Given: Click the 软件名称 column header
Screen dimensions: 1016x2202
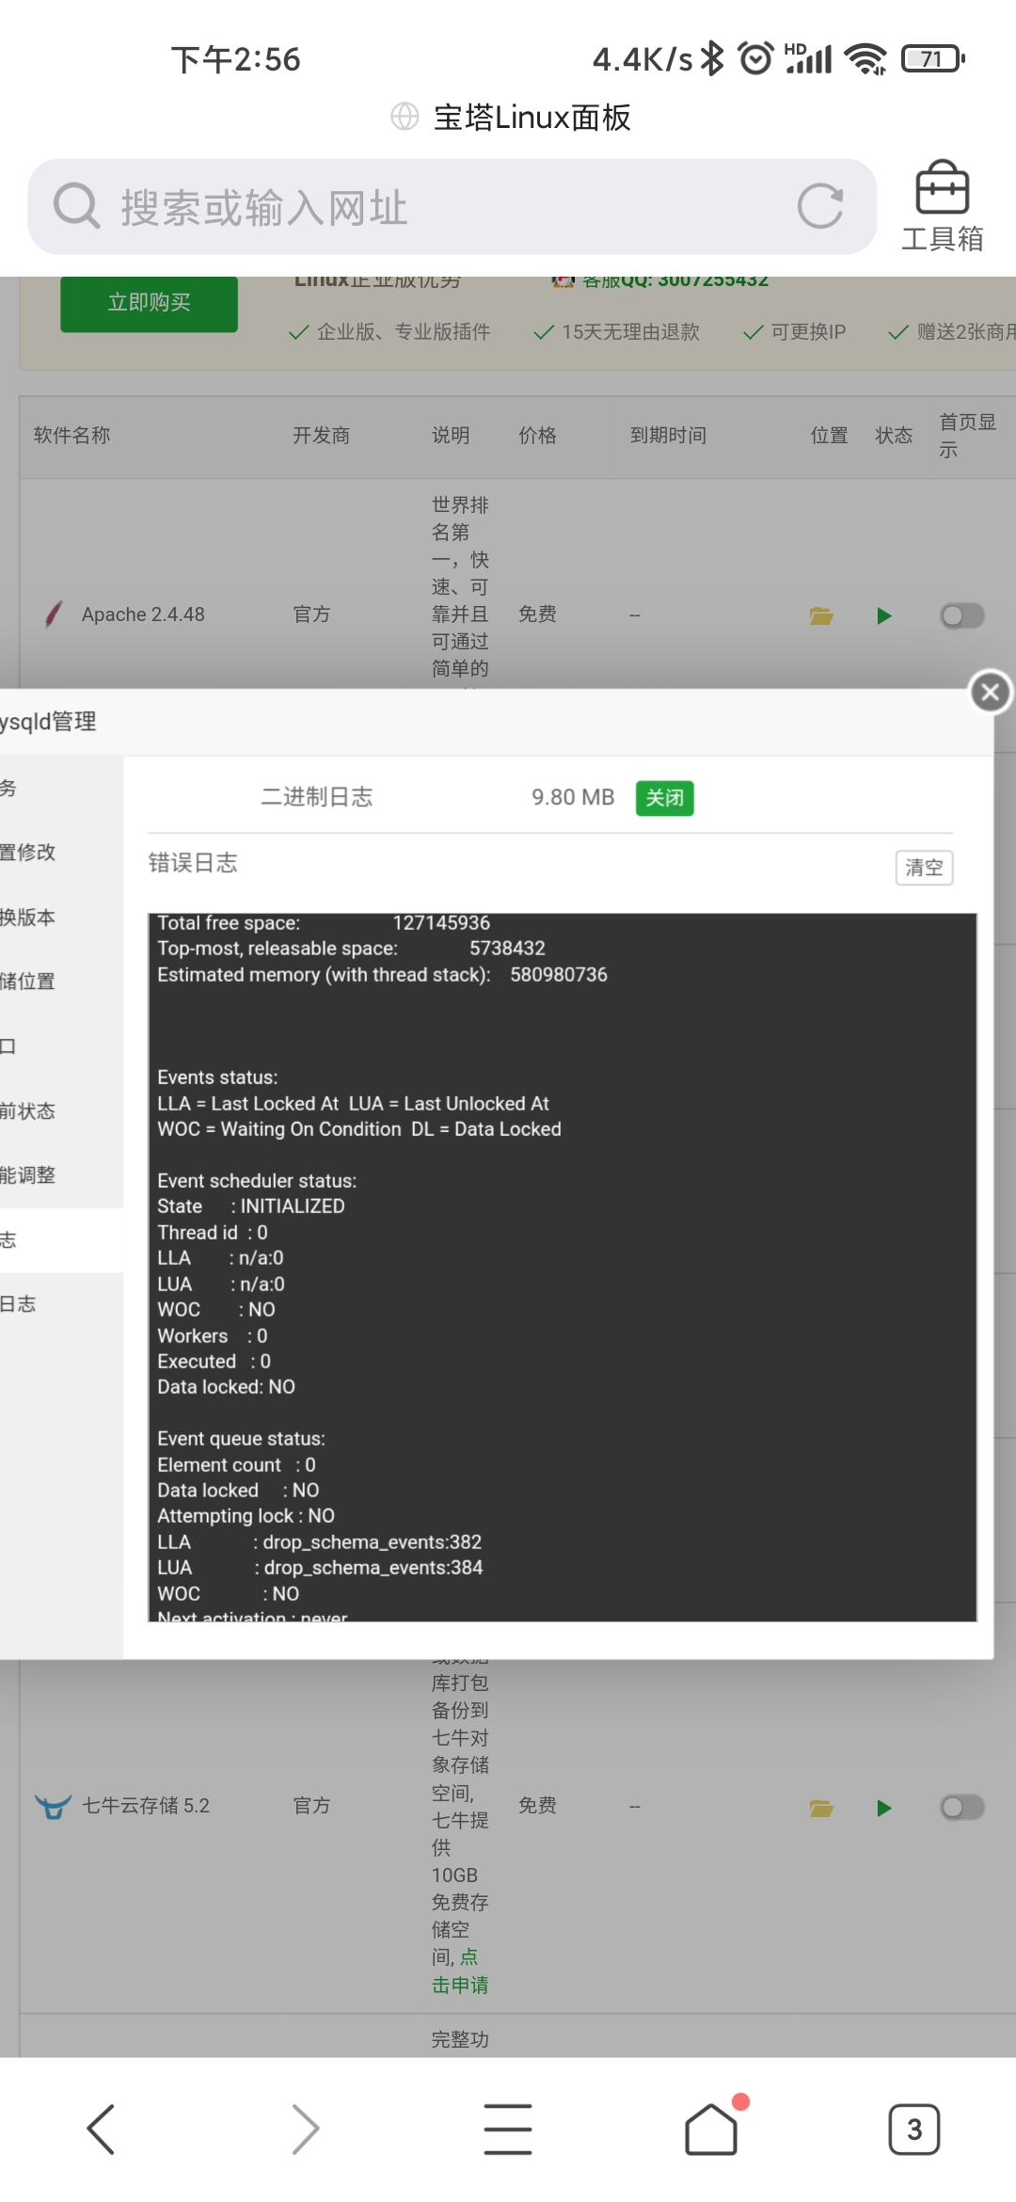Looking at the screenshot, I should click(71, 435).
